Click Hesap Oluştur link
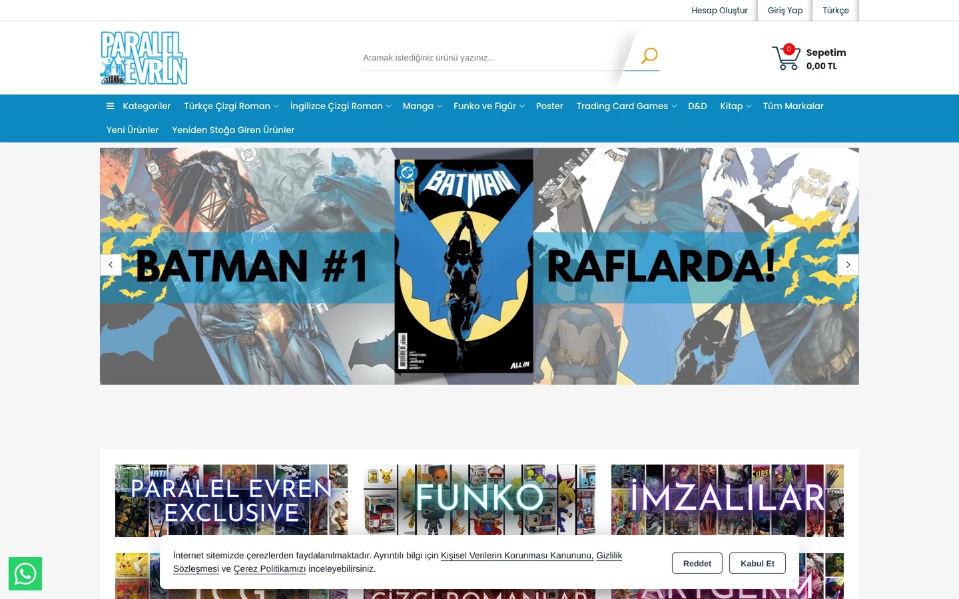 [x=719, y=11]
